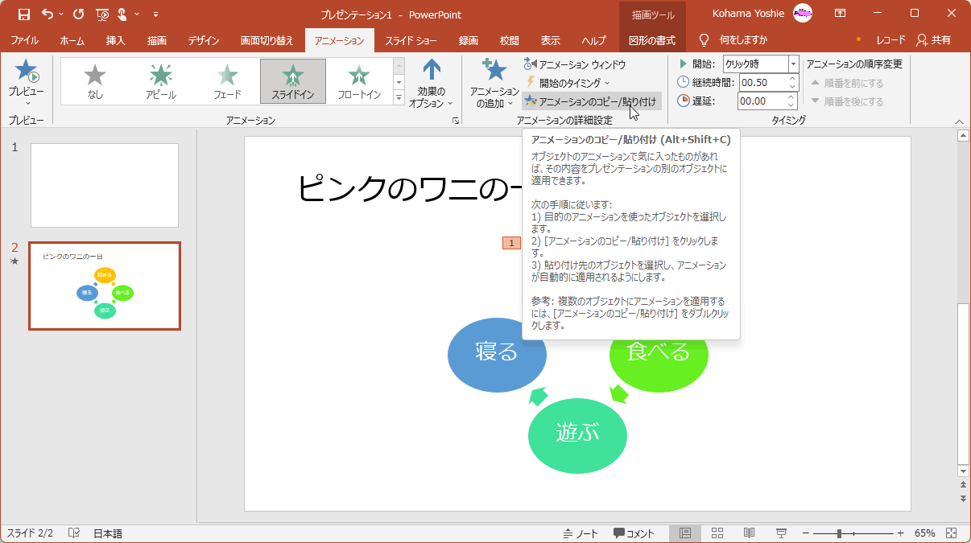The height and width of the screenshot is (543, 971).
Task: Open the 閲覧表示 view from status bar
Action: [x=749, y=533]
